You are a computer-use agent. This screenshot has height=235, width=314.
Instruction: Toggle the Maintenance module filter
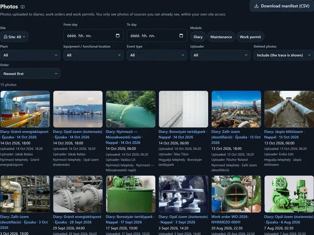click(221, 37)
